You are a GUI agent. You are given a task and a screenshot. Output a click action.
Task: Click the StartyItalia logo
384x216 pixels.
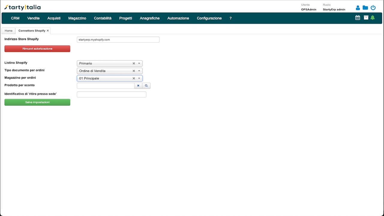click(22, 7)
